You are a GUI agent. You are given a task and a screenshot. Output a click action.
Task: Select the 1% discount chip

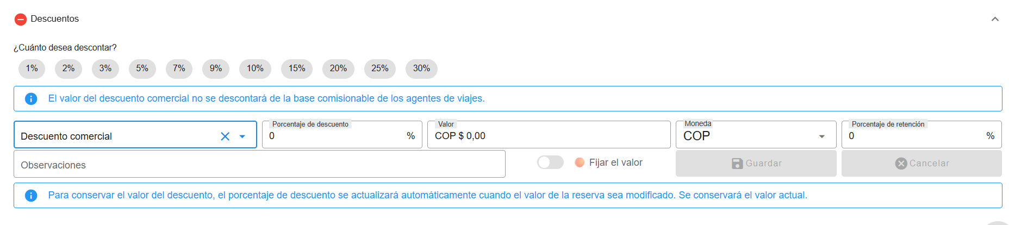click(x=32, y=68)
